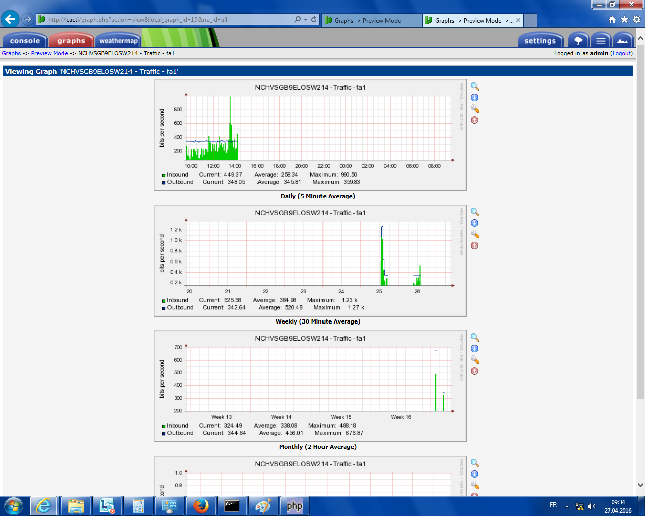Zoom the bottom yearly graph with magnifier
This screenshot has width=645, height=516.
point(475,463)
